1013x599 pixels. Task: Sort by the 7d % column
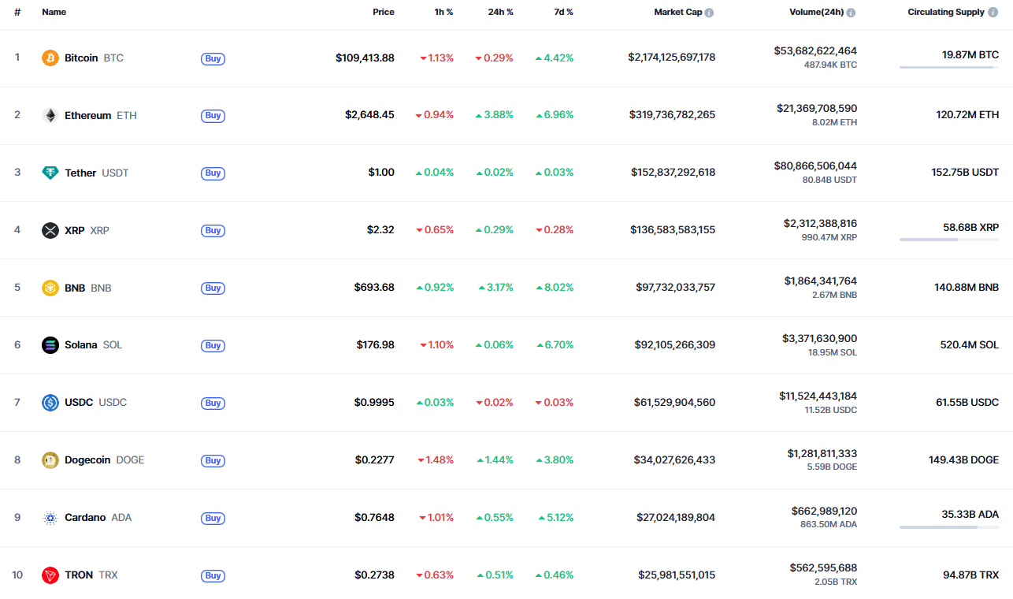[x=562, y=13]
